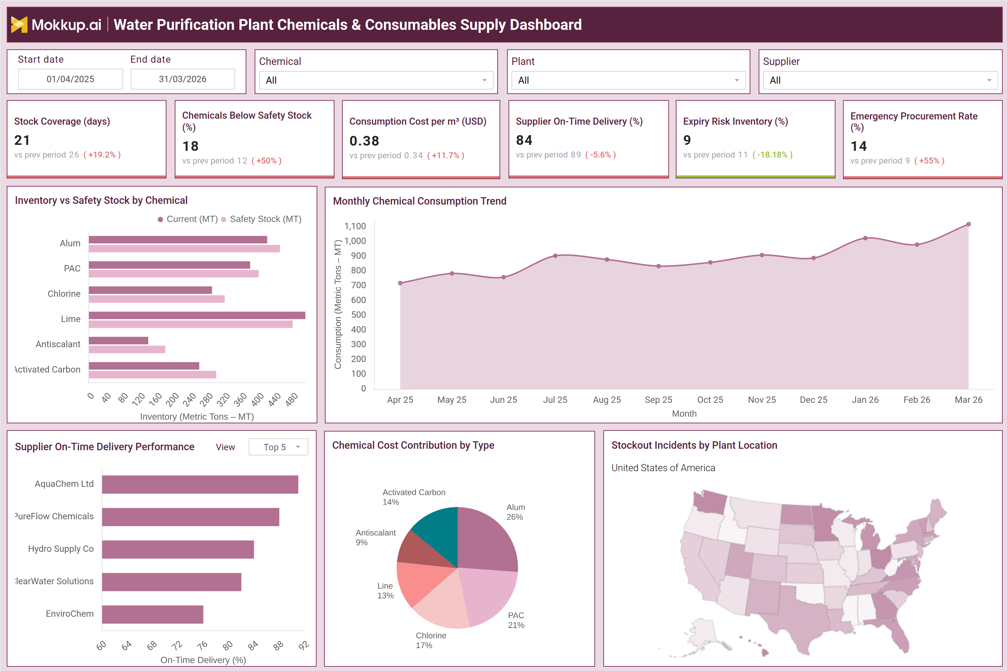This screenshot has width=1008, height=672.
Task: Click the Hydro Supply Co delivery bar
Action: coord(178,550)
